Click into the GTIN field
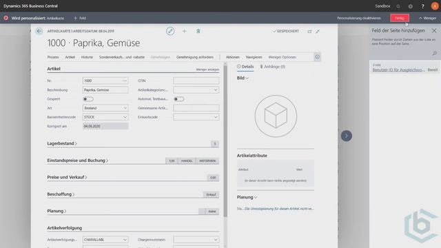 point(196,81)
